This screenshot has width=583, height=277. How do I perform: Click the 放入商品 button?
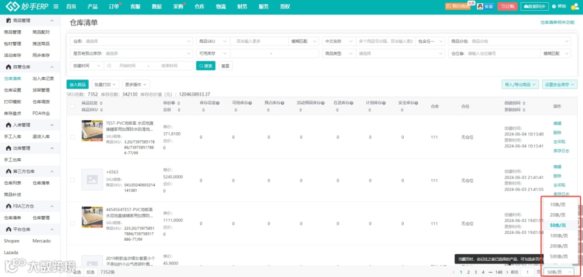(78, 84)
